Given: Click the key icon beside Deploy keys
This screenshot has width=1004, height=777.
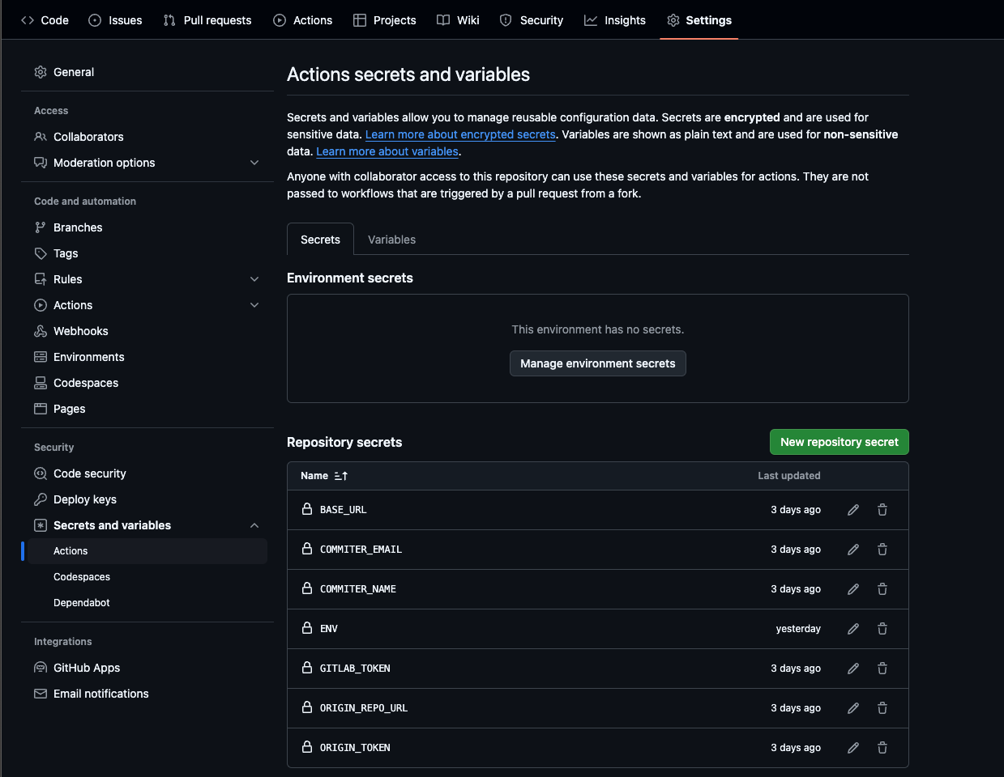Looking at the screenshot, I should coord(41,499).
